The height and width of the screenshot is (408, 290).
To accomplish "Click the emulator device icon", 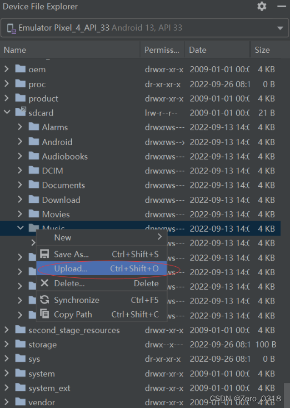I will 12,28.
